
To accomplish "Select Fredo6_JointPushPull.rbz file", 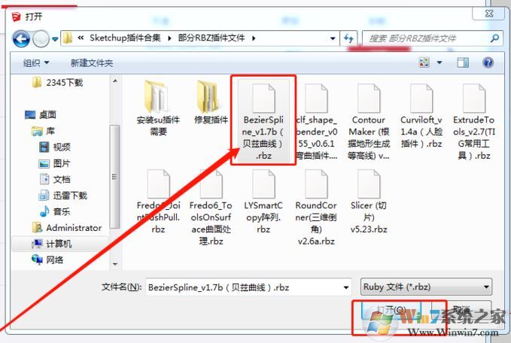I will point(158,201).
